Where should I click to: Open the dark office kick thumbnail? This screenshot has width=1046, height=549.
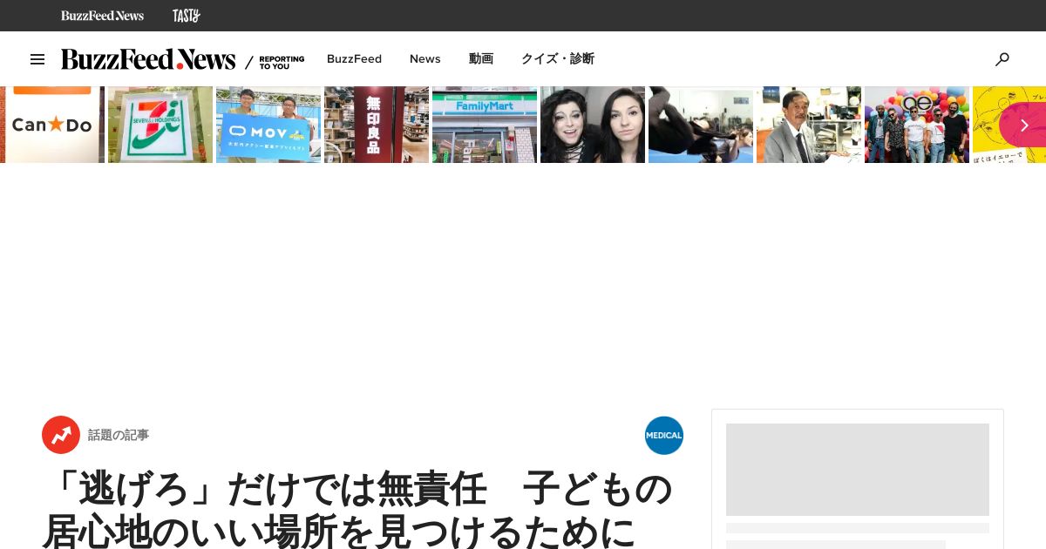(701, 125)
